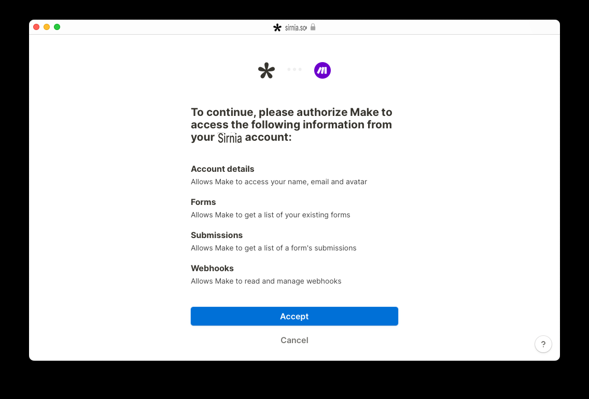Image resolution: width=589 pixels, height=399 pixels.
Task: Click the blue Accept button
Action: click(294, 316)
